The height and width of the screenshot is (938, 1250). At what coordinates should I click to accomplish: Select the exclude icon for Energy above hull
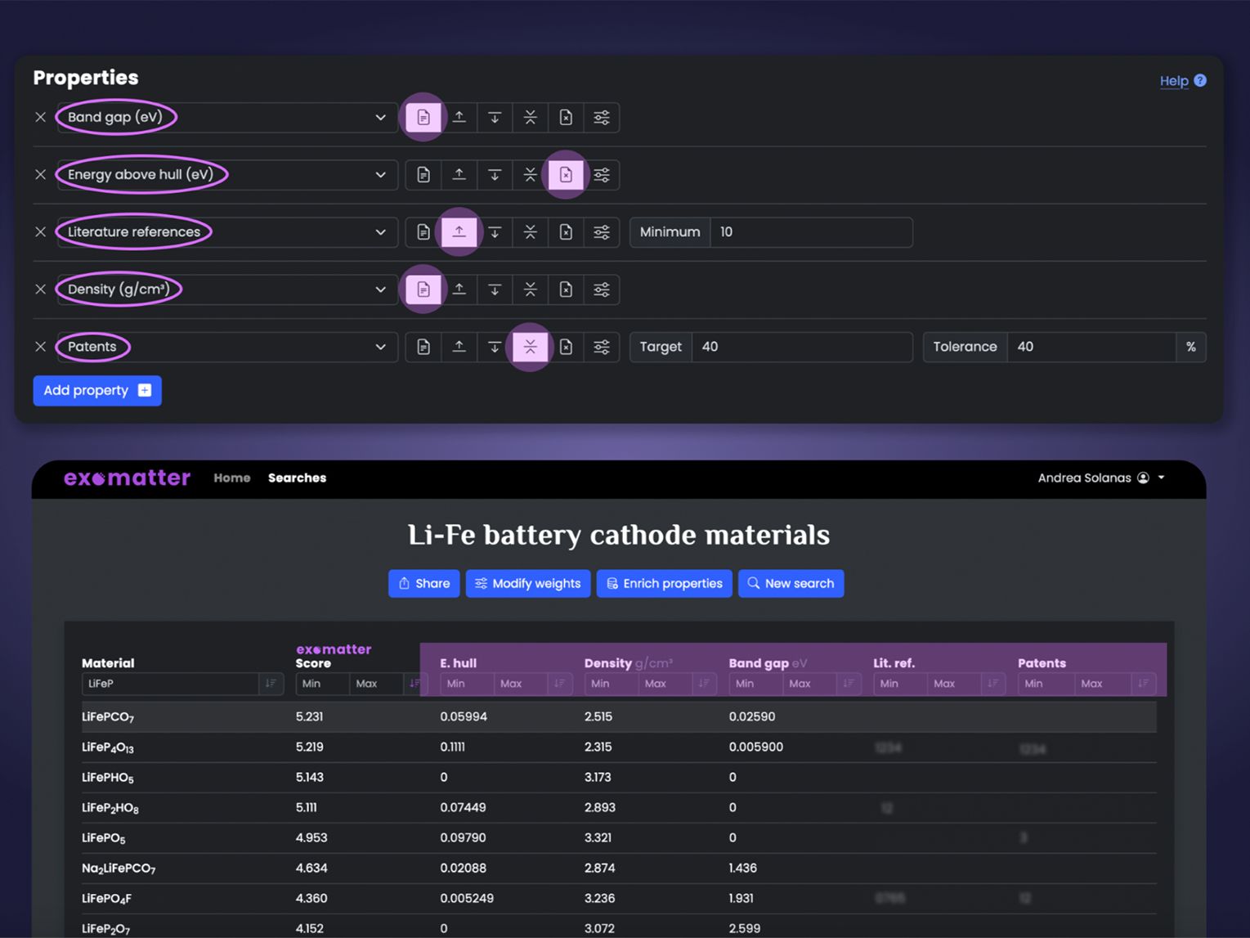566,175
